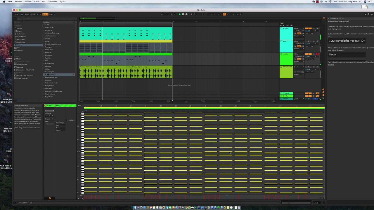This screenshot has height=210, width=374.
Task: Toggle the In/Out section show button
Action: [x=323, y=90]
